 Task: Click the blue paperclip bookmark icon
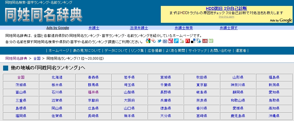point(176,41)
